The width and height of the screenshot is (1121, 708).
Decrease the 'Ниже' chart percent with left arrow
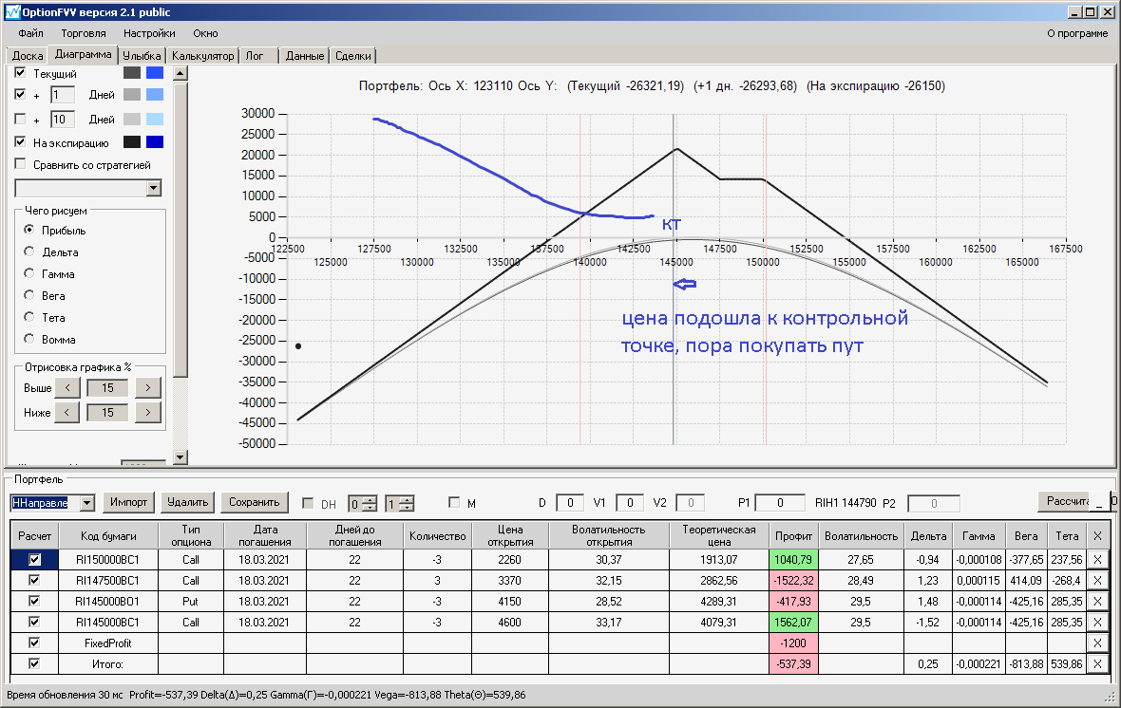click(x=67, y=412)
